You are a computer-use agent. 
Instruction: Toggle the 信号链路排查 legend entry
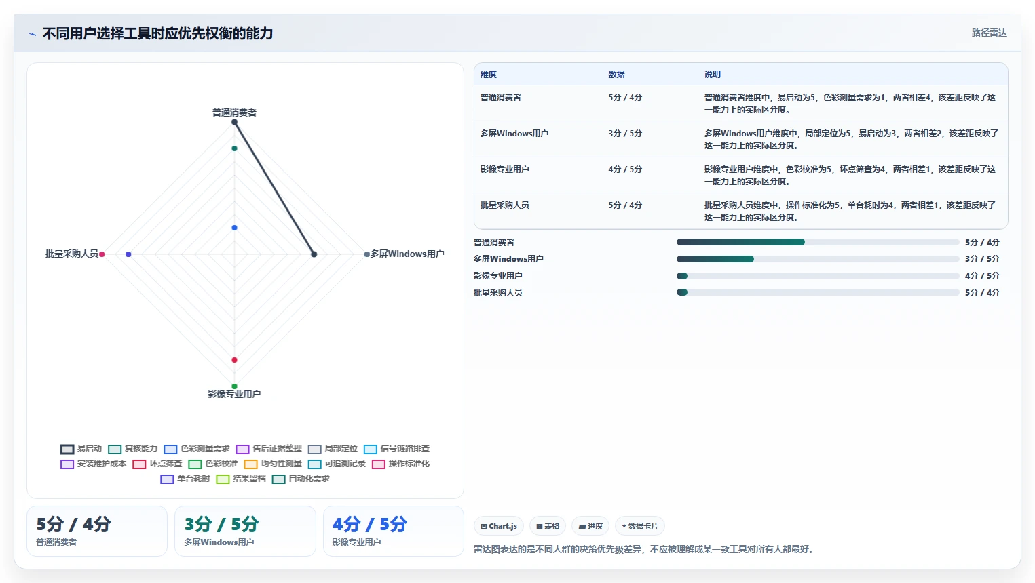[396, 449]
